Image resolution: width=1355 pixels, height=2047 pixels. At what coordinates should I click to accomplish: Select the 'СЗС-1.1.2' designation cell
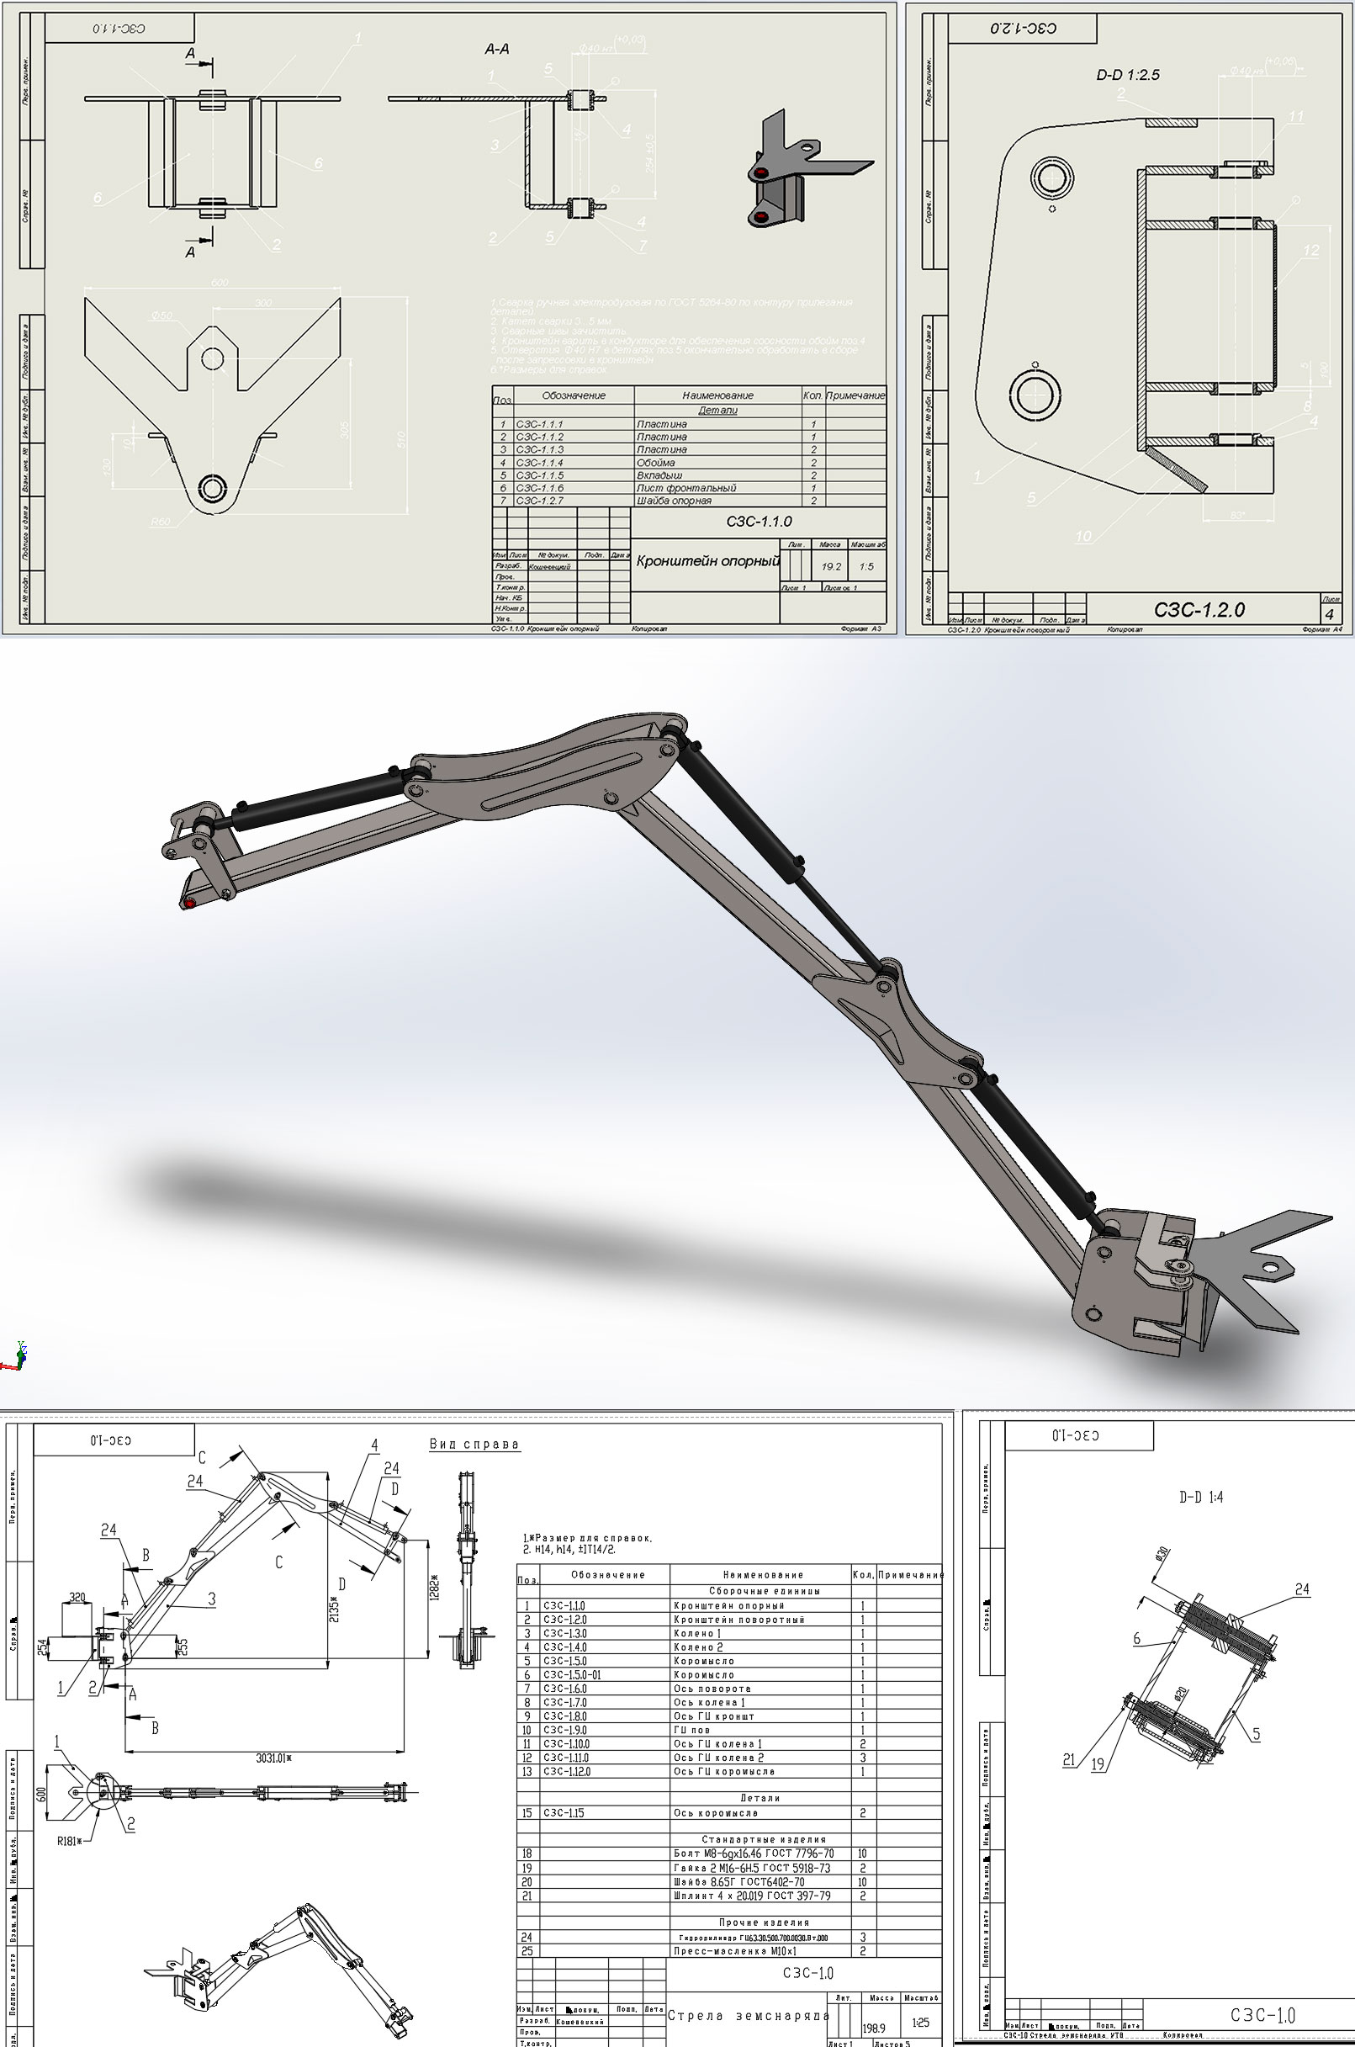click(x=574, y=438)
